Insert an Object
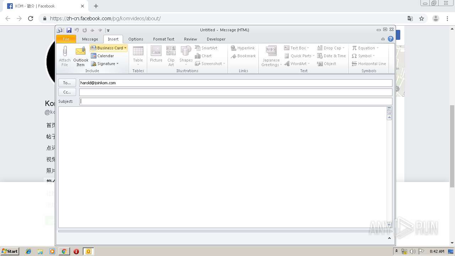Image resolution: width=455 pixels, height=256 pixels. 327,64
